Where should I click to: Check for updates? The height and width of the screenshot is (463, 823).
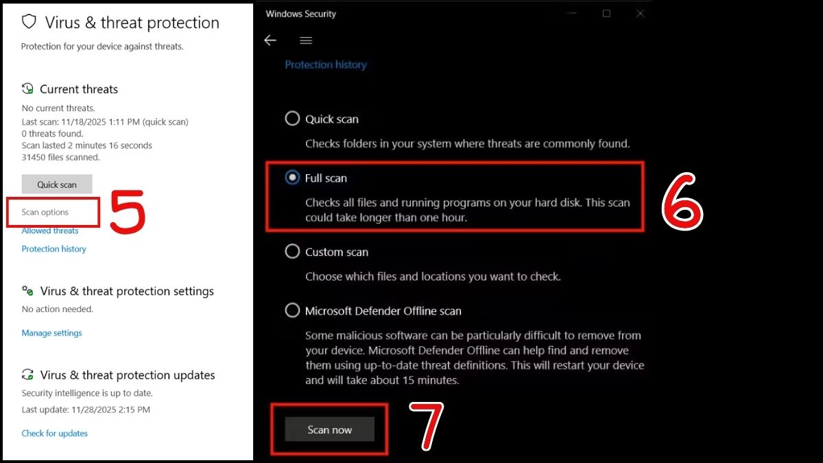coord(54,433)
